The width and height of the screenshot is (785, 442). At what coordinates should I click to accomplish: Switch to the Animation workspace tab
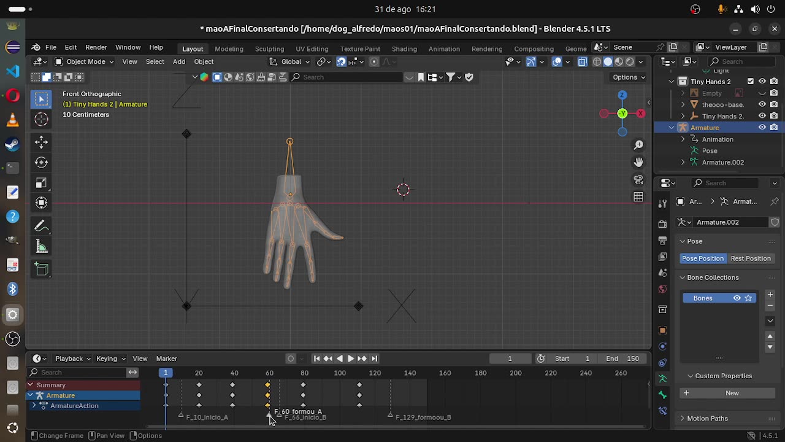444,48
